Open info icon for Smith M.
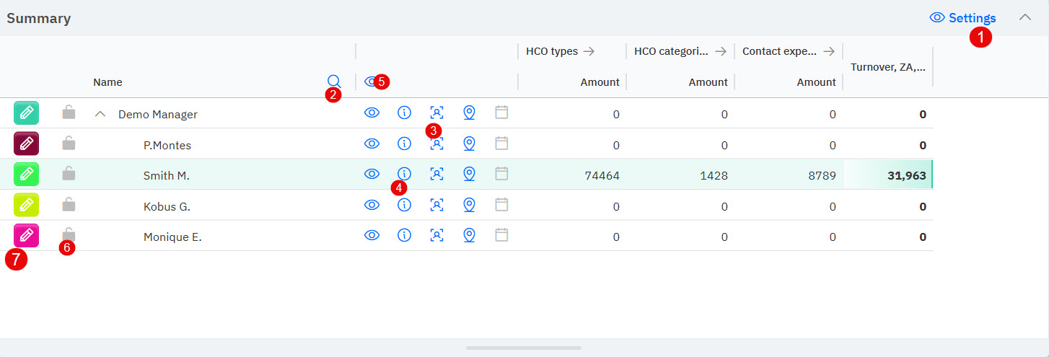The width and height of the screenshot is (1049, 357). coord(404,173)
